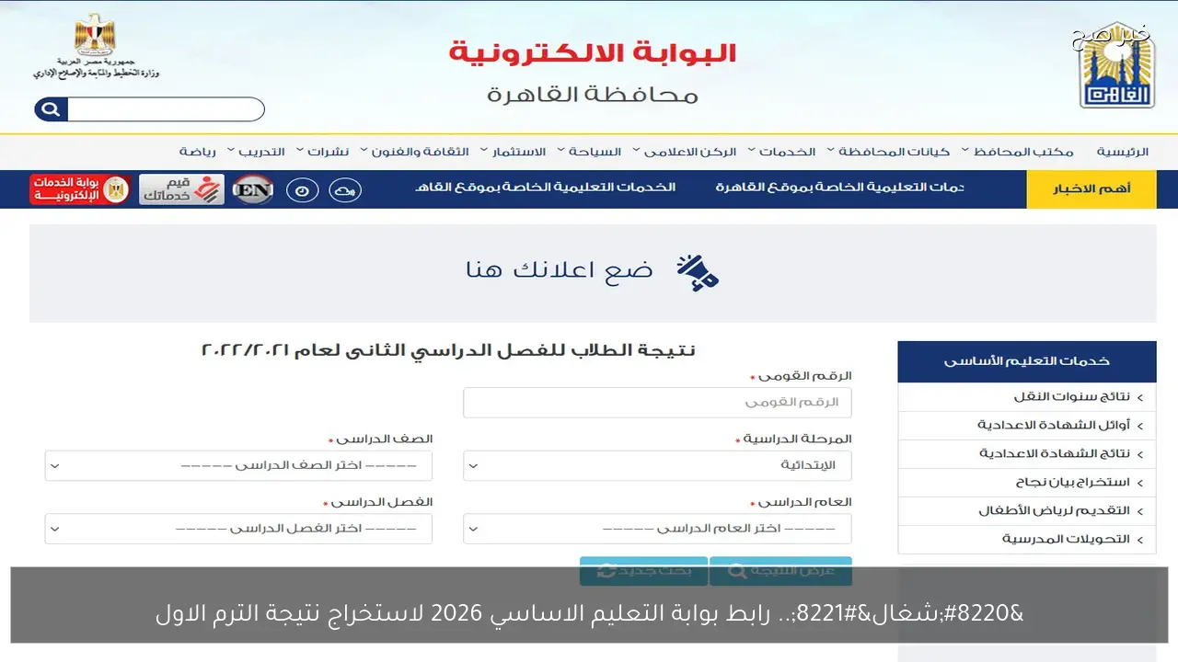The height and width of the screenshot is (662, 1178).
Task: Expand the الفصل الدراسى dropdown
Action: pyautogui.click(x=237, y=528)
